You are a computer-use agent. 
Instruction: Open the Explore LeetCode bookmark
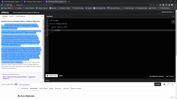[x=64, y=8]
